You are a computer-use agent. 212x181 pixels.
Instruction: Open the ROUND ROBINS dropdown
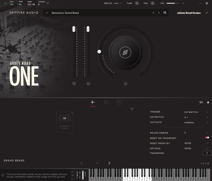(x=196, y=133)
